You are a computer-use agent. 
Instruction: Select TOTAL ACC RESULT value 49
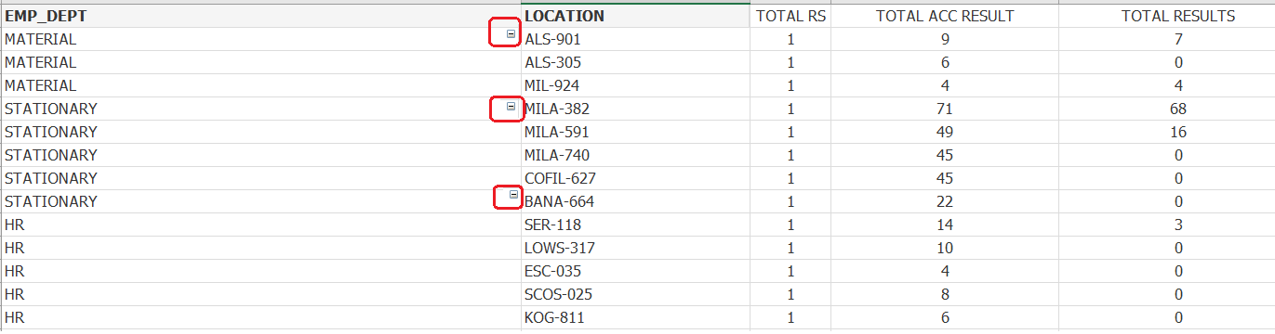[945, 132]
